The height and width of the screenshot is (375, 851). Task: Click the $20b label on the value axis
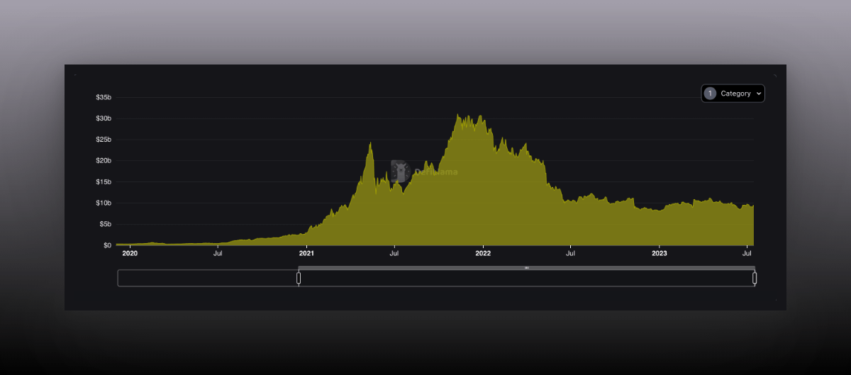coord(104,161)
